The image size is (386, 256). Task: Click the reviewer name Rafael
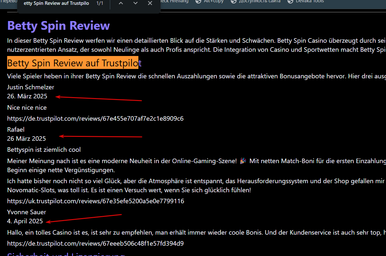coord(16,129)
